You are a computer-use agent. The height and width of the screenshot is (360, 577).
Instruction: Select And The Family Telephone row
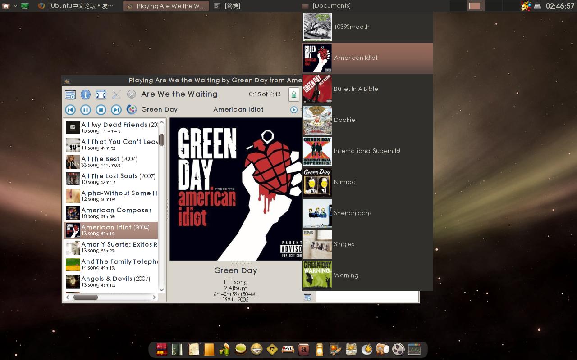pyautogui.click(x=111, y=265)
